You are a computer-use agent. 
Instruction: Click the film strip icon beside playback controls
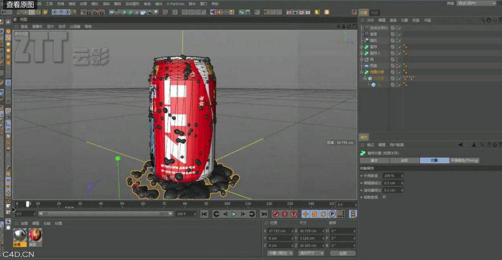click(x=353, y=214)
